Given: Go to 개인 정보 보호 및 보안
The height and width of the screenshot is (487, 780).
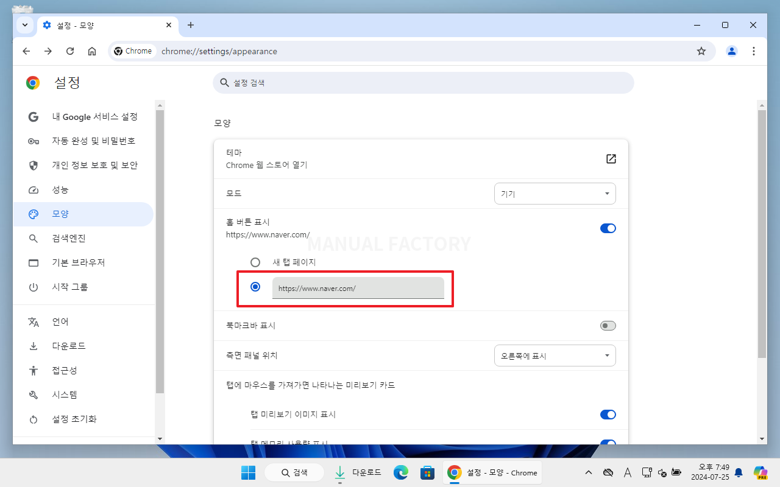Looking at the screenshot, I should (x=83, y=166).
